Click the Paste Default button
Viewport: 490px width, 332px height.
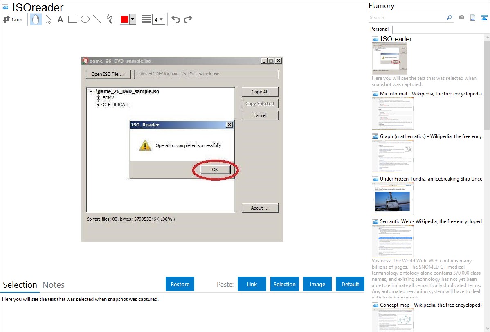350,284
